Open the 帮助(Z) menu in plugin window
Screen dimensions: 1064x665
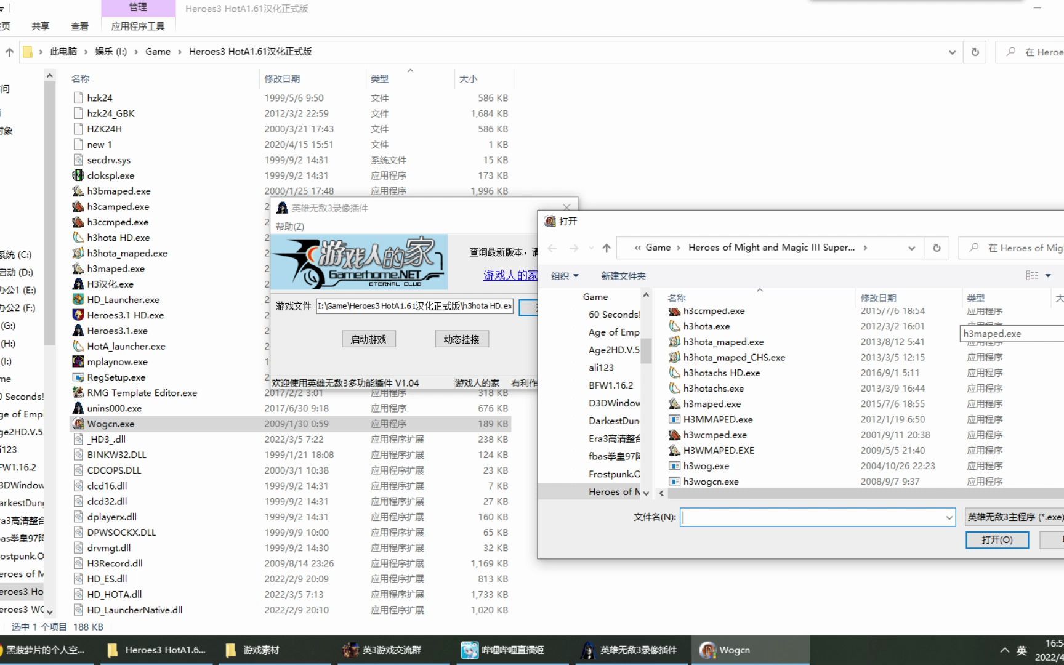click(290, 226)
